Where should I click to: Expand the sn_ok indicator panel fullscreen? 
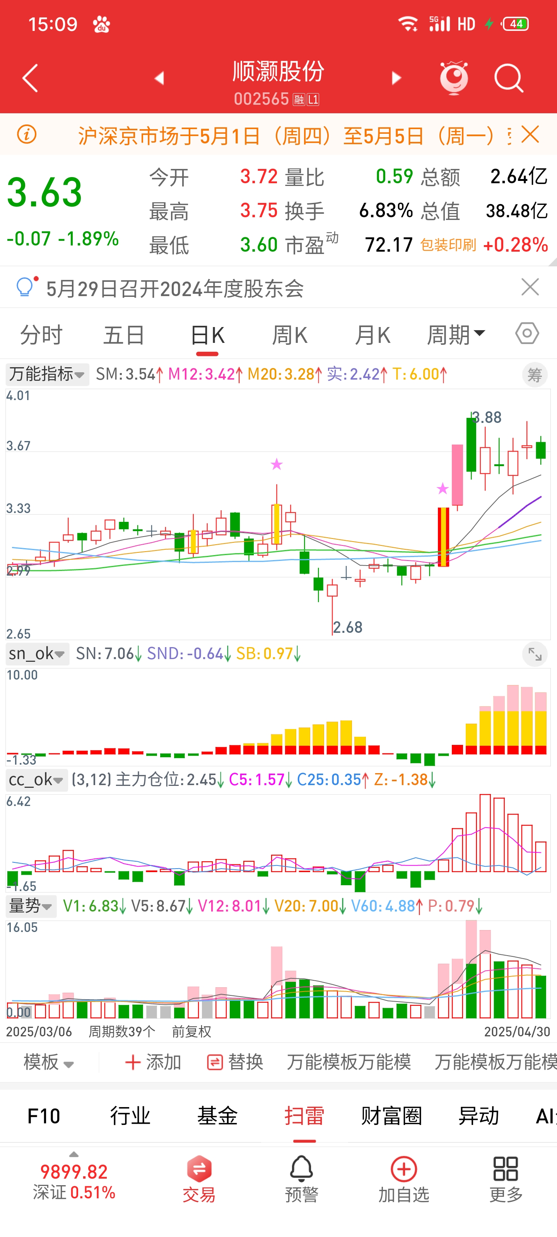coord(535,654)
